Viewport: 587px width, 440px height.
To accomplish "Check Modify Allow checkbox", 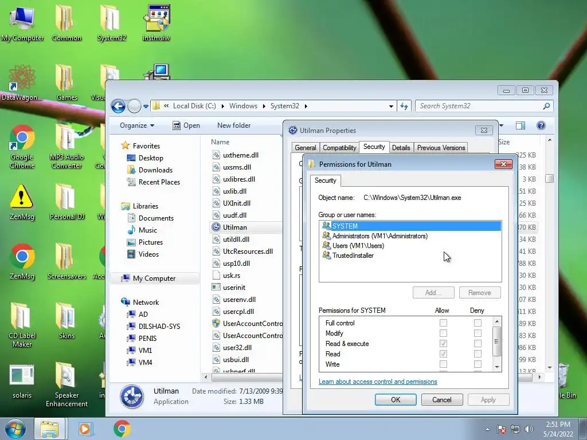I will [443, 333].
